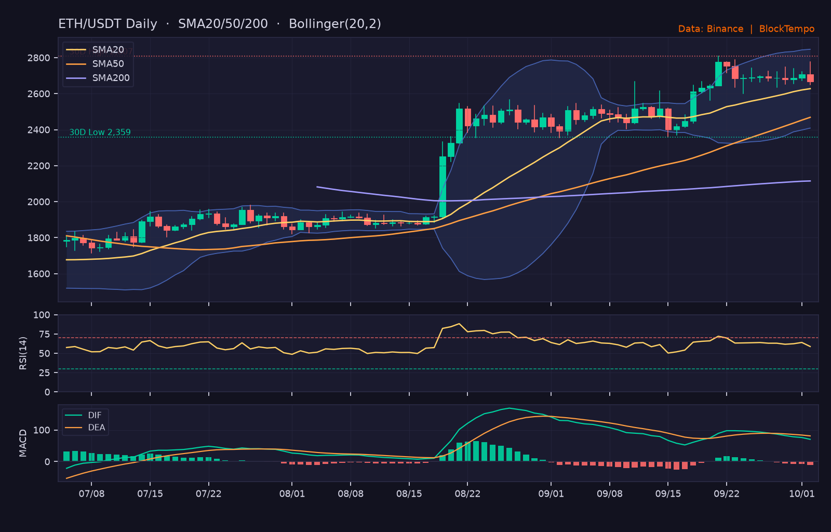
Task: Click the 08/22 date label
Action: 467,494
